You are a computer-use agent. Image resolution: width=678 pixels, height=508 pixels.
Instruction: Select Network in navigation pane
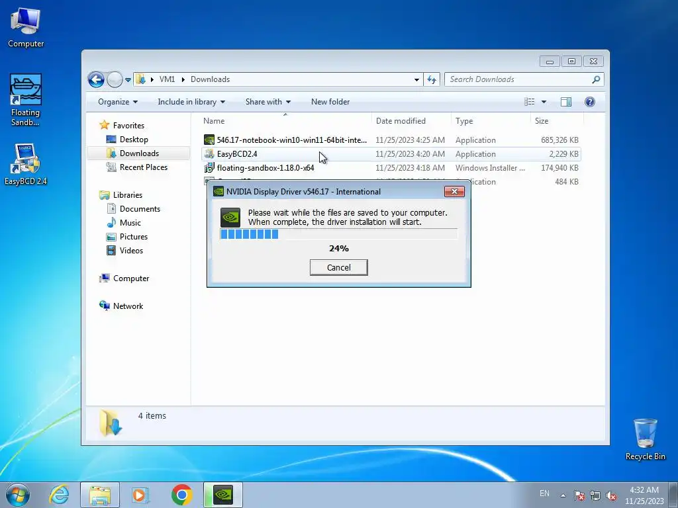click(x=121, y=306)
